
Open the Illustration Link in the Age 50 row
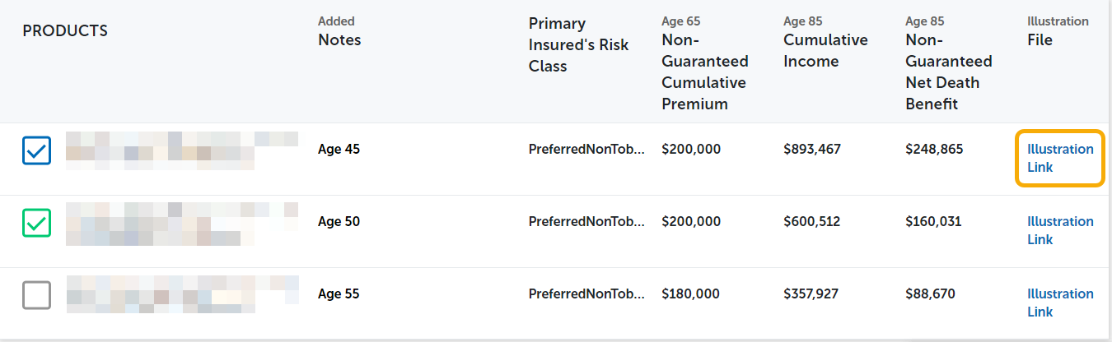(1060, 230)
